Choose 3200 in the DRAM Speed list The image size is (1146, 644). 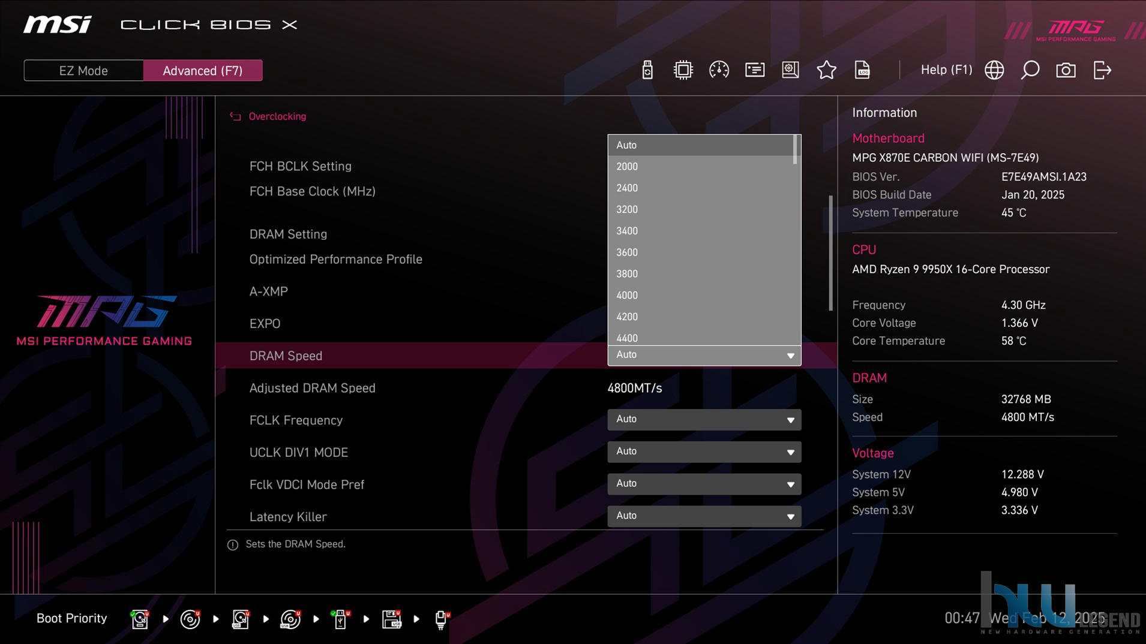[x=701, y=209]
